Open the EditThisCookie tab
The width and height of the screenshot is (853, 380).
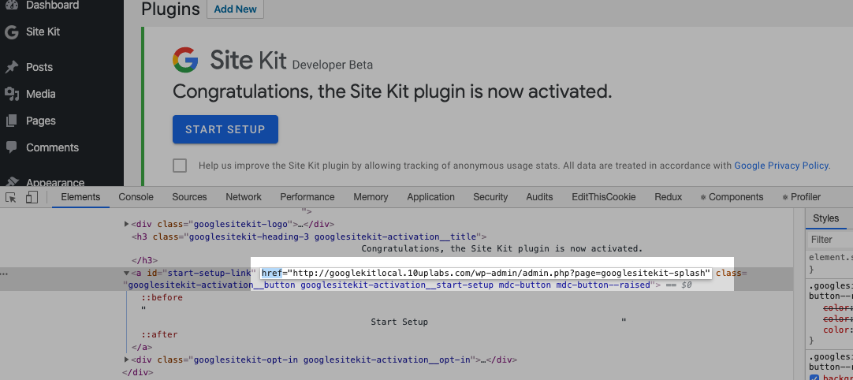point(603,197)
